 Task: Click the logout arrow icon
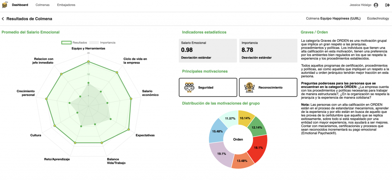tap(387, 5)
